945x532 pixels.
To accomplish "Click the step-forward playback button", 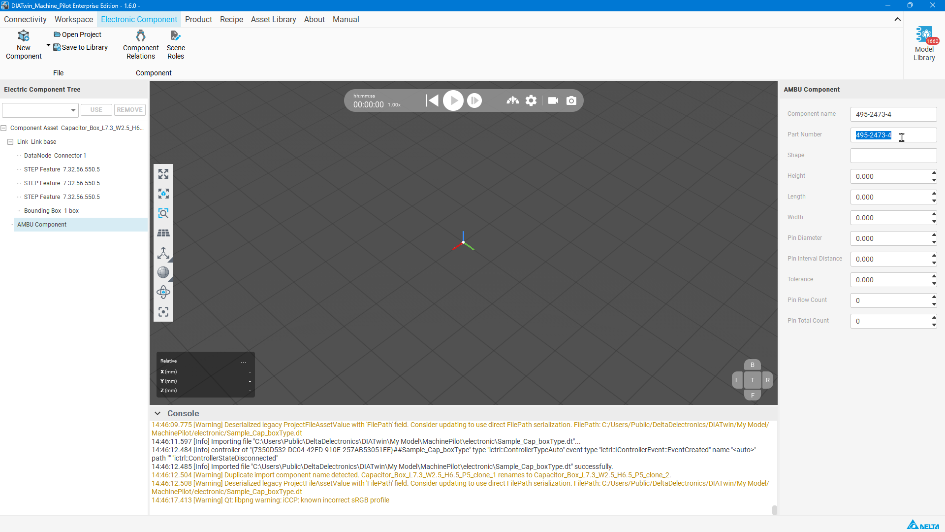I will point(474,100).
